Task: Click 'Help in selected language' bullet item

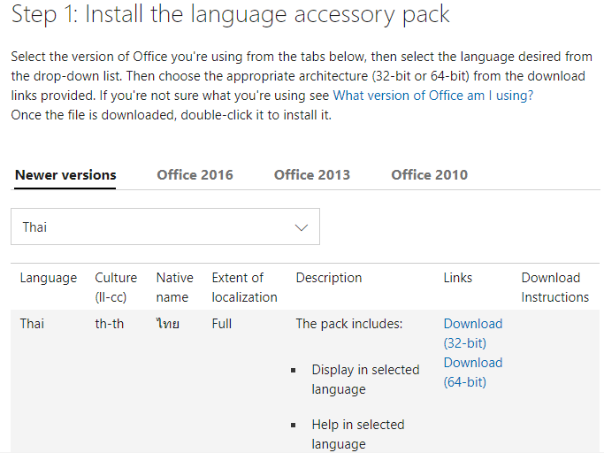Action: tap(358, 434)
